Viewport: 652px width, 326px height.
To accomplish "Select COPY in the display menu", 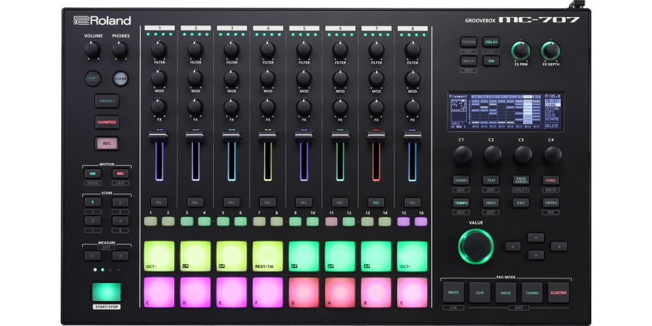I will coord(550,113).
